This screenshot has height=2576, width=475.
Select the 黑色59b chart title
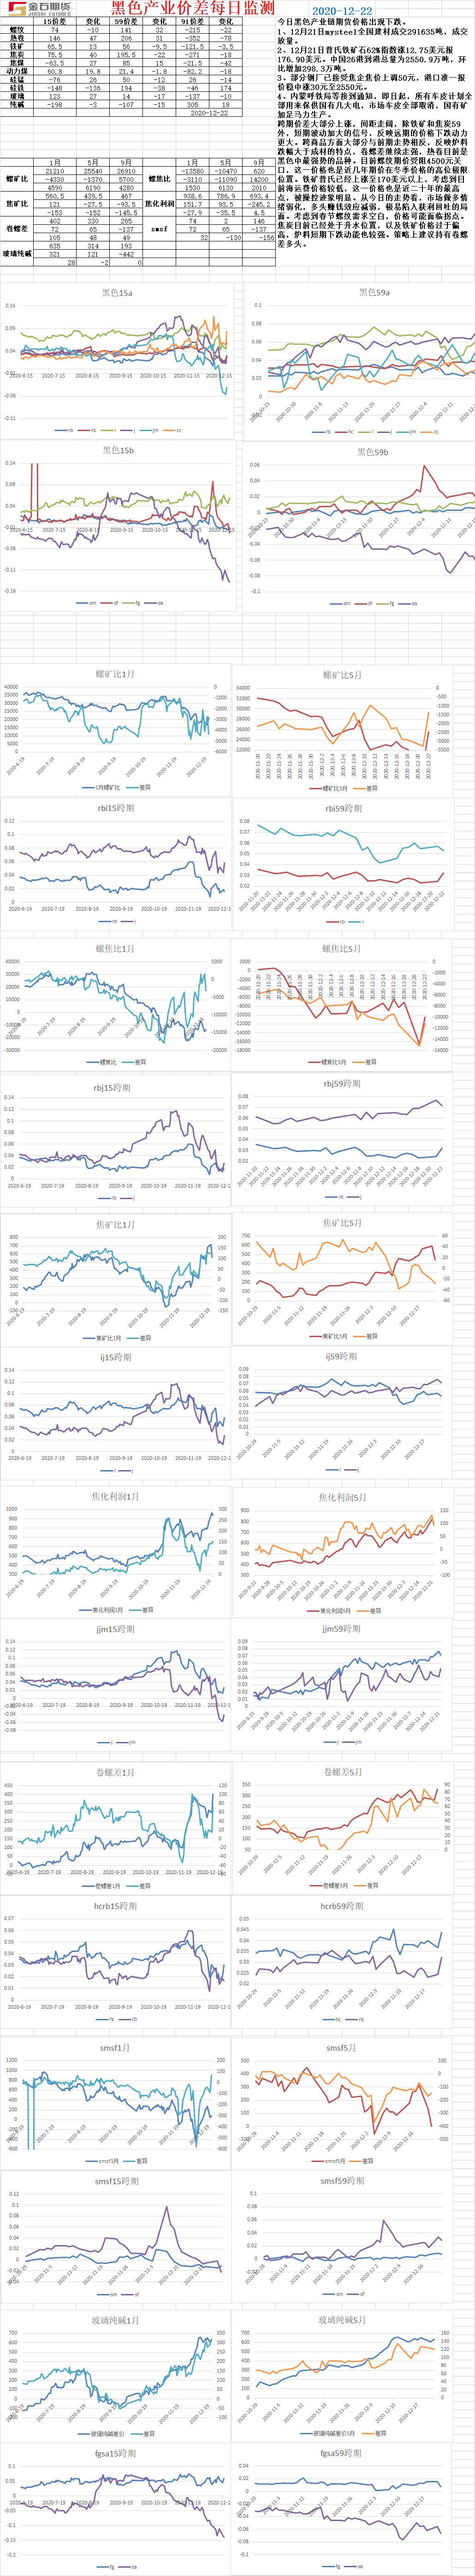[373, 452]
